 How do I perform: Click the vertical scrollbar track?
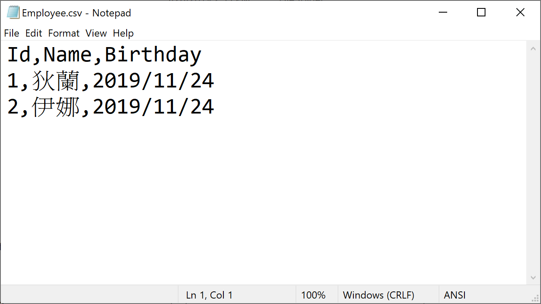tap(533, 168)
